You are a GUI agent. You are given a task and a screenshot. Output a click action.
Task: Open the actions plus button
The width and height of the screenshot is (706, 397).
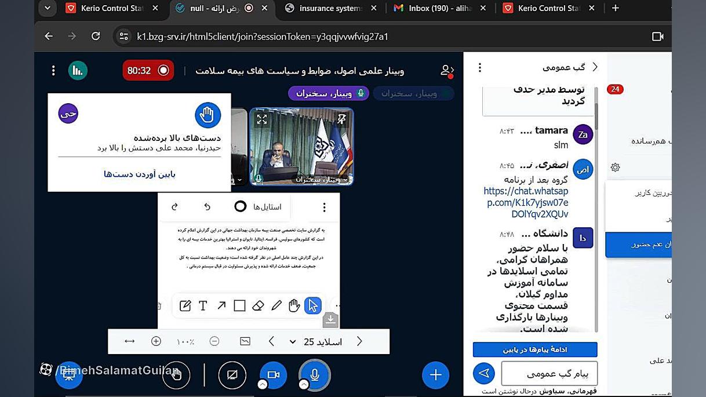pos(435,375)
